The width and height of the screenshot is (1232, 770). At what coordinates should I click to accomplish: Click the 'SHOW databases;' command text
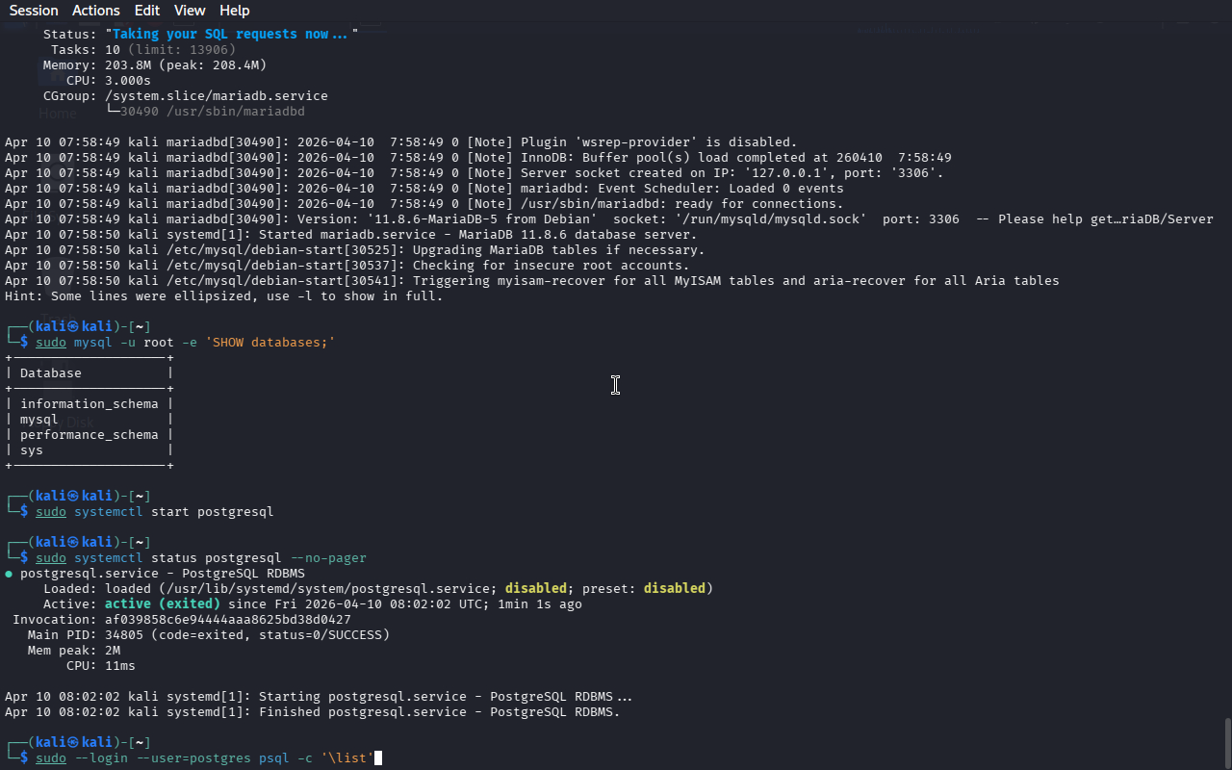[270, 343]
